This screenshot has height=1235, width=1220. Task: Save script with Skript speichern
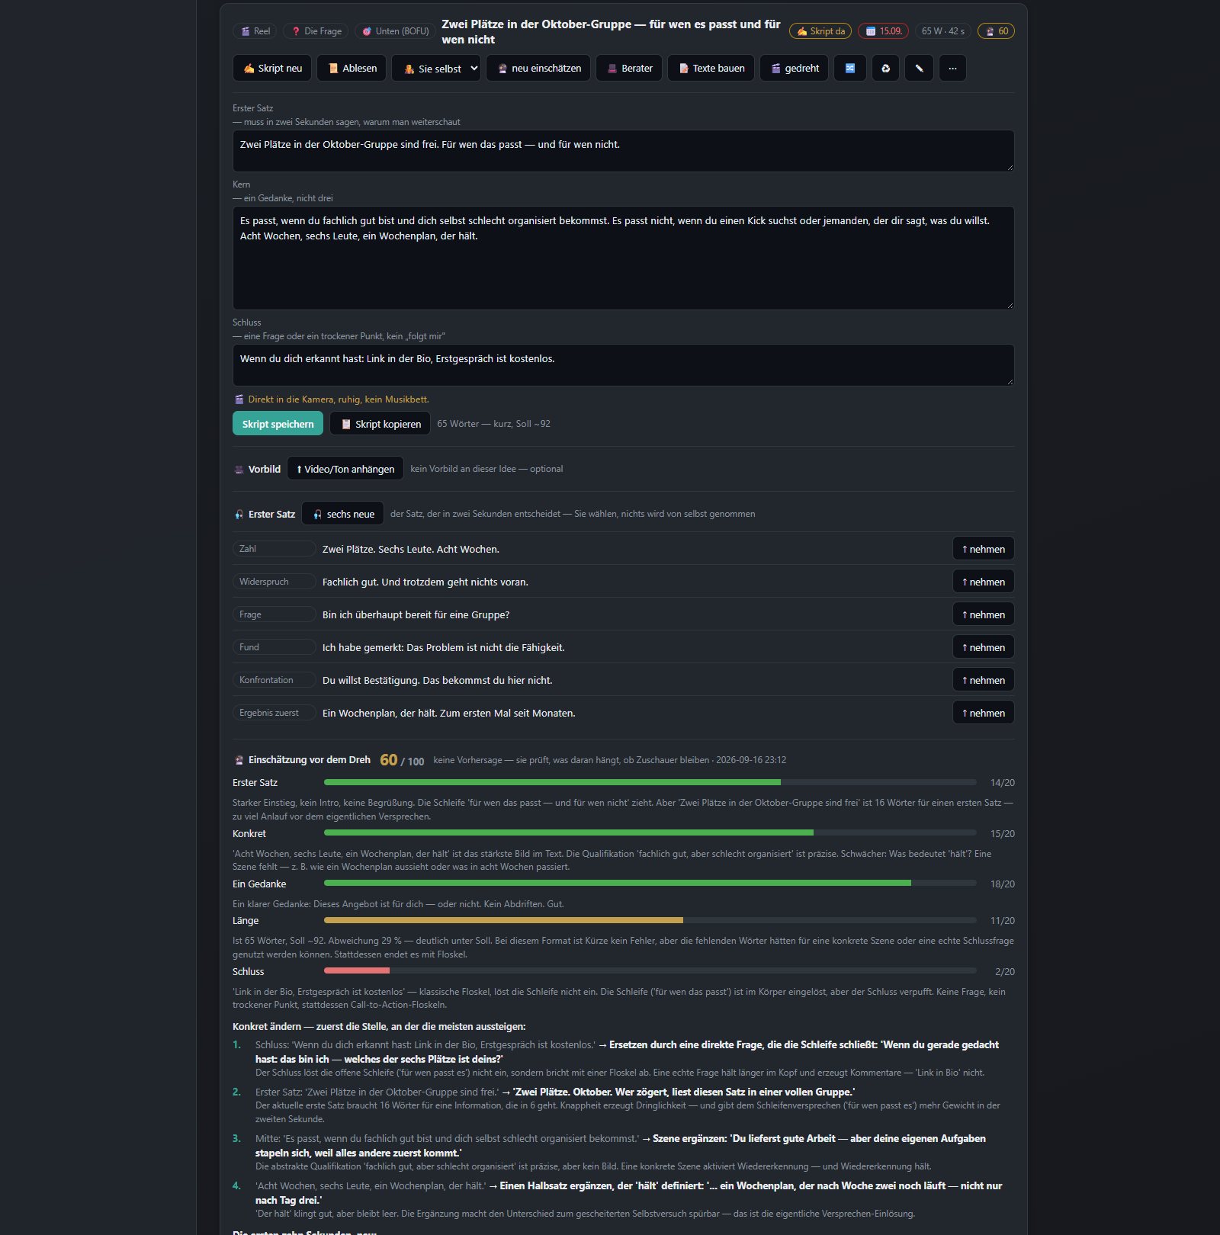(278, 424)
